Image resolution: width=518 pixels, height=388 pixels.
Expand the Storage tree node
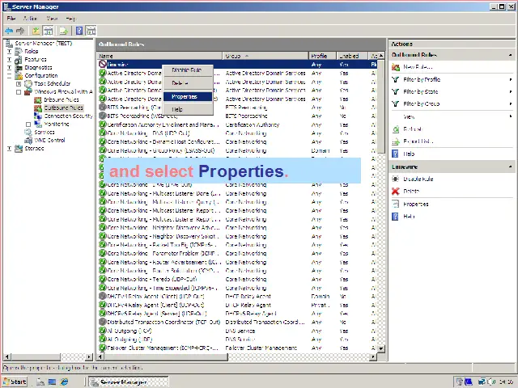click(x=9, y=149)
